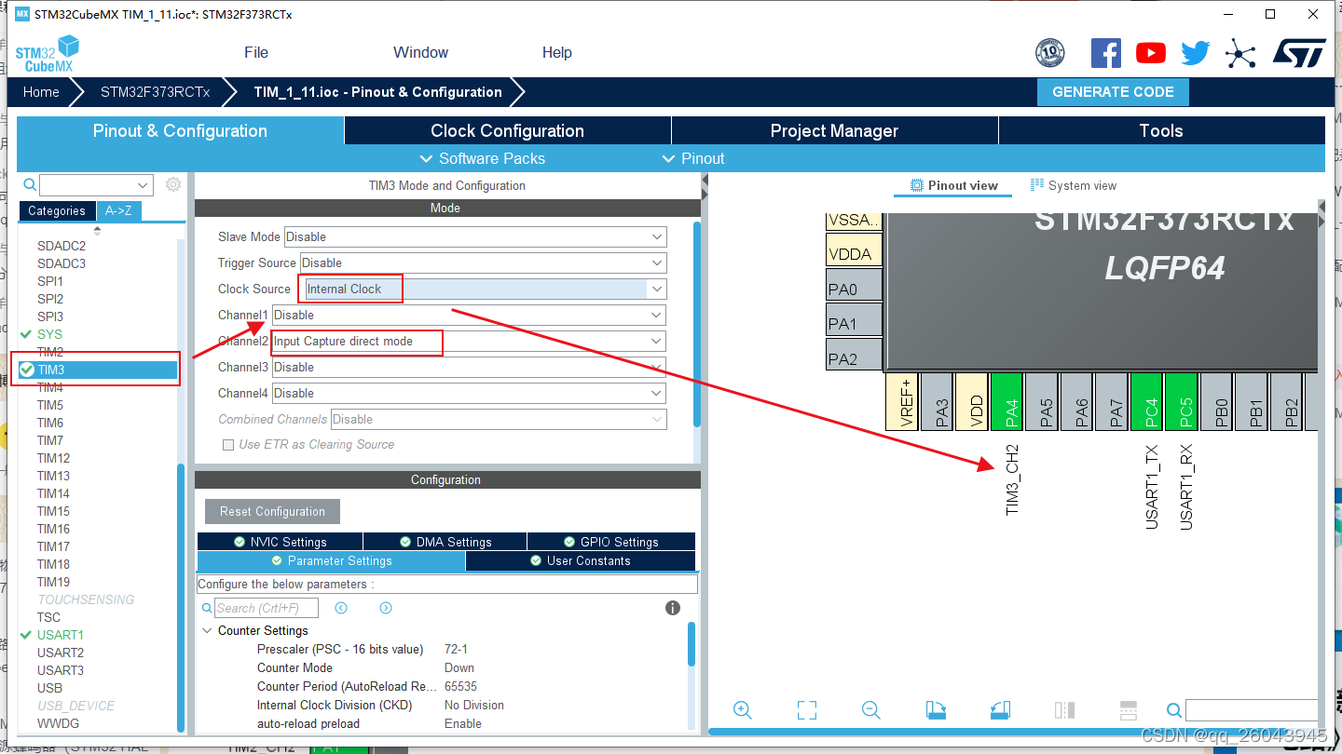
Task: Click STM32F373RCTx breadcrumb
Action: [x=155, y=92]
